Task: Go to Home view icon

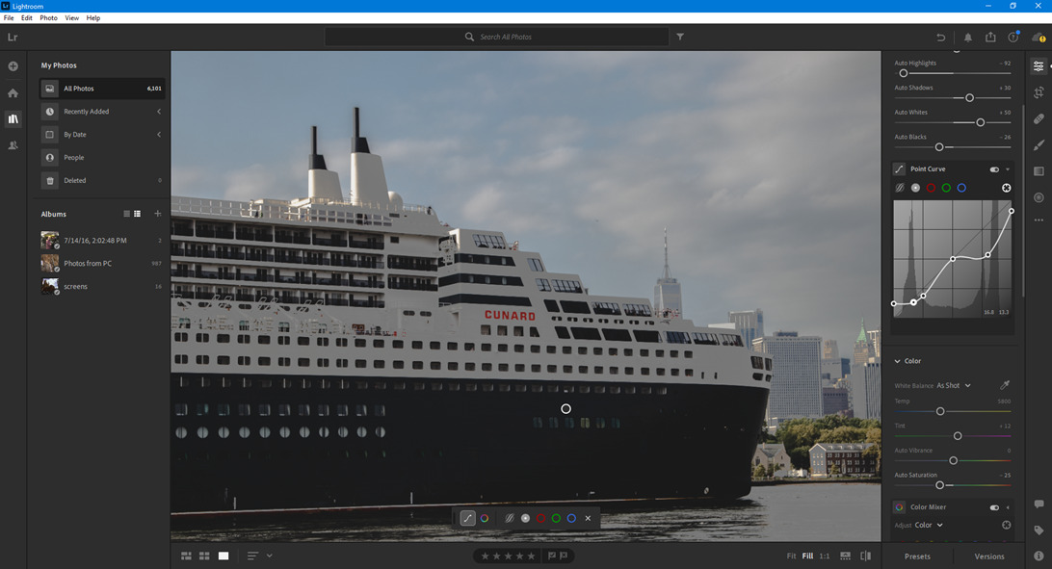Action: (13, 93)
